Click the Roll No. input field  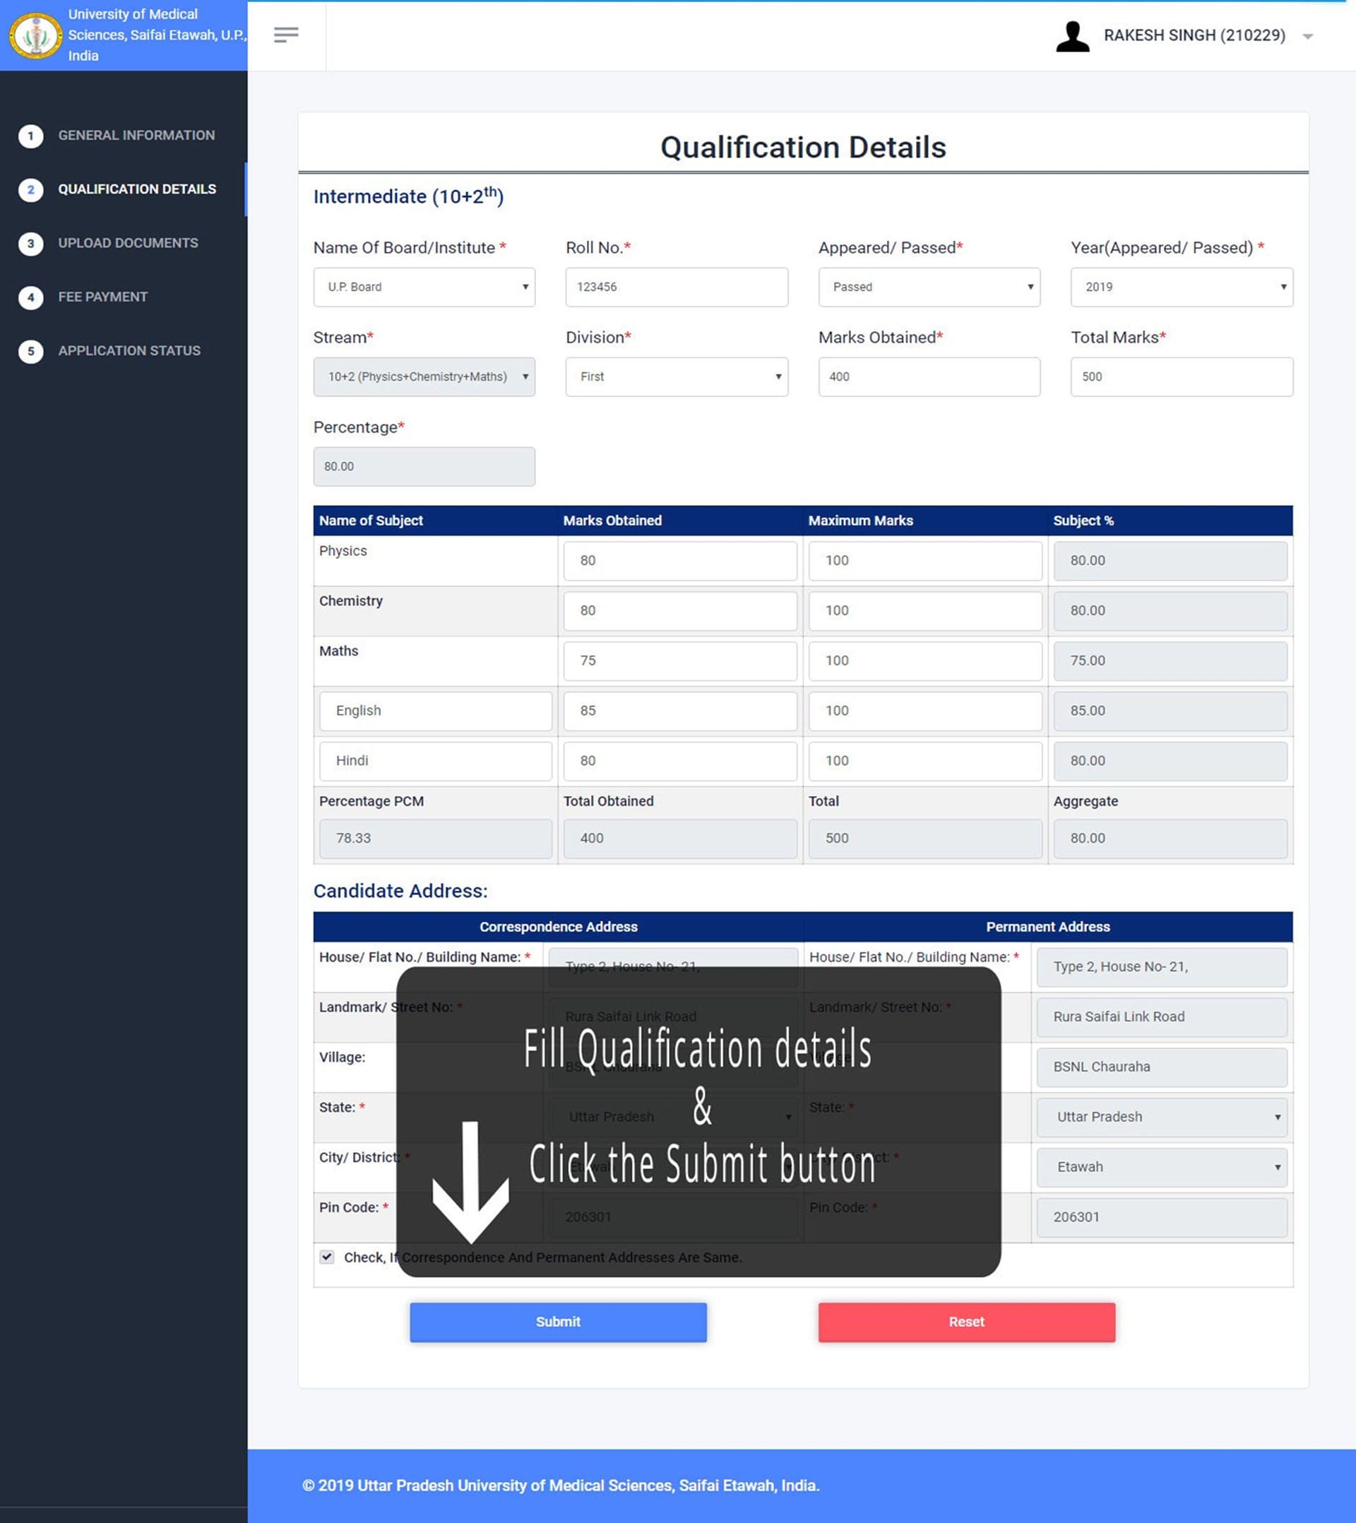(676, 287)
